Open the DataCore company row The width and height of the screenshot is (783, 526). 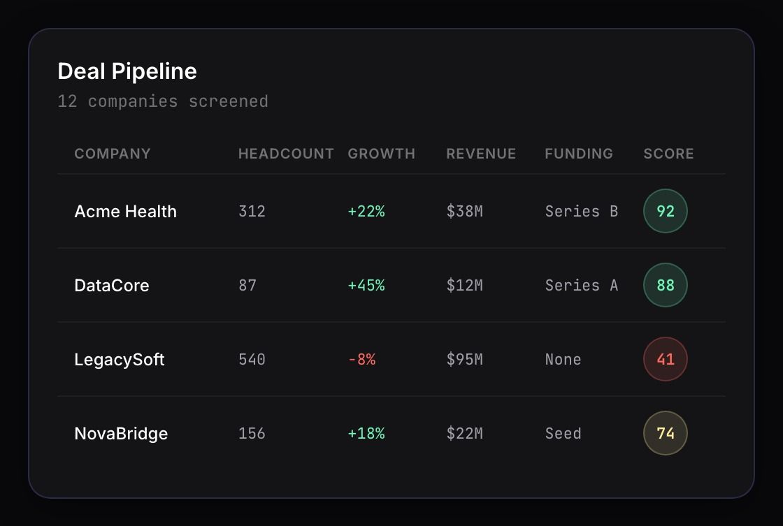(x=391, y=285)
